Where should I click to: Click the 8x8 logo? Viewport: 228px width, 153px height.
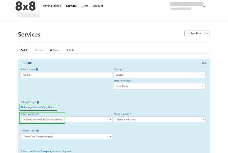[x=26, y=6]
